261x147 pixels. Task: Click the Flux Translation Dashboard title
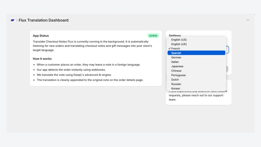tap(43, 20)
